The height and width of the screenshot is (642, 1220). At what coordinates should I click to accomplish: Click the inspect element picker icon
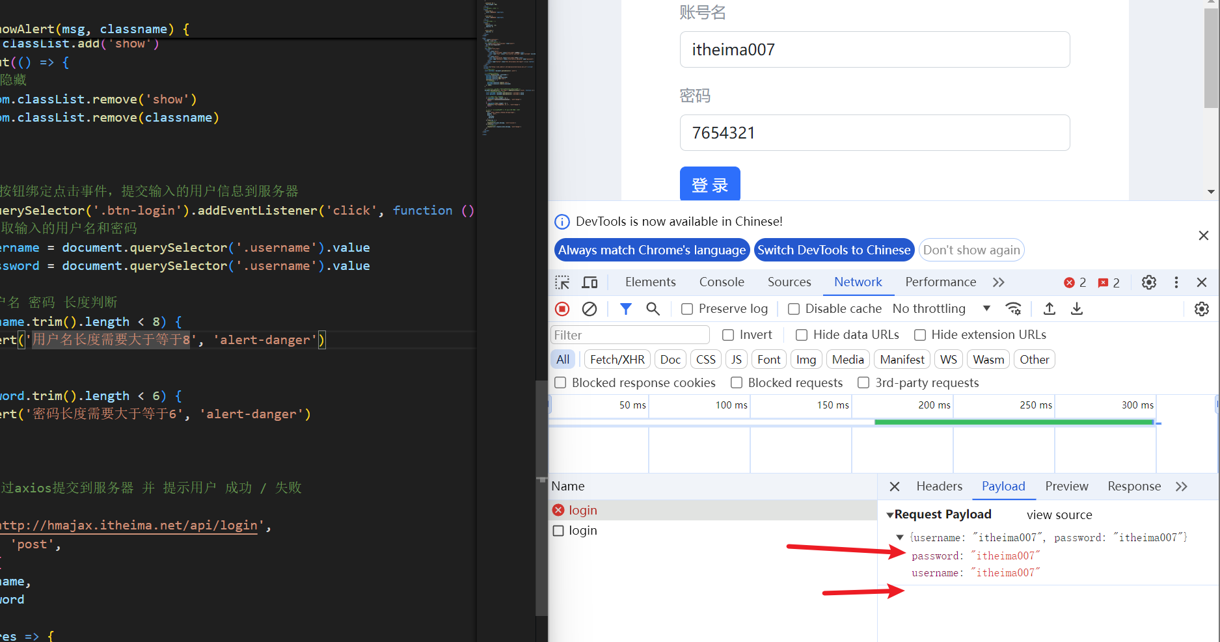click(562, 282)
